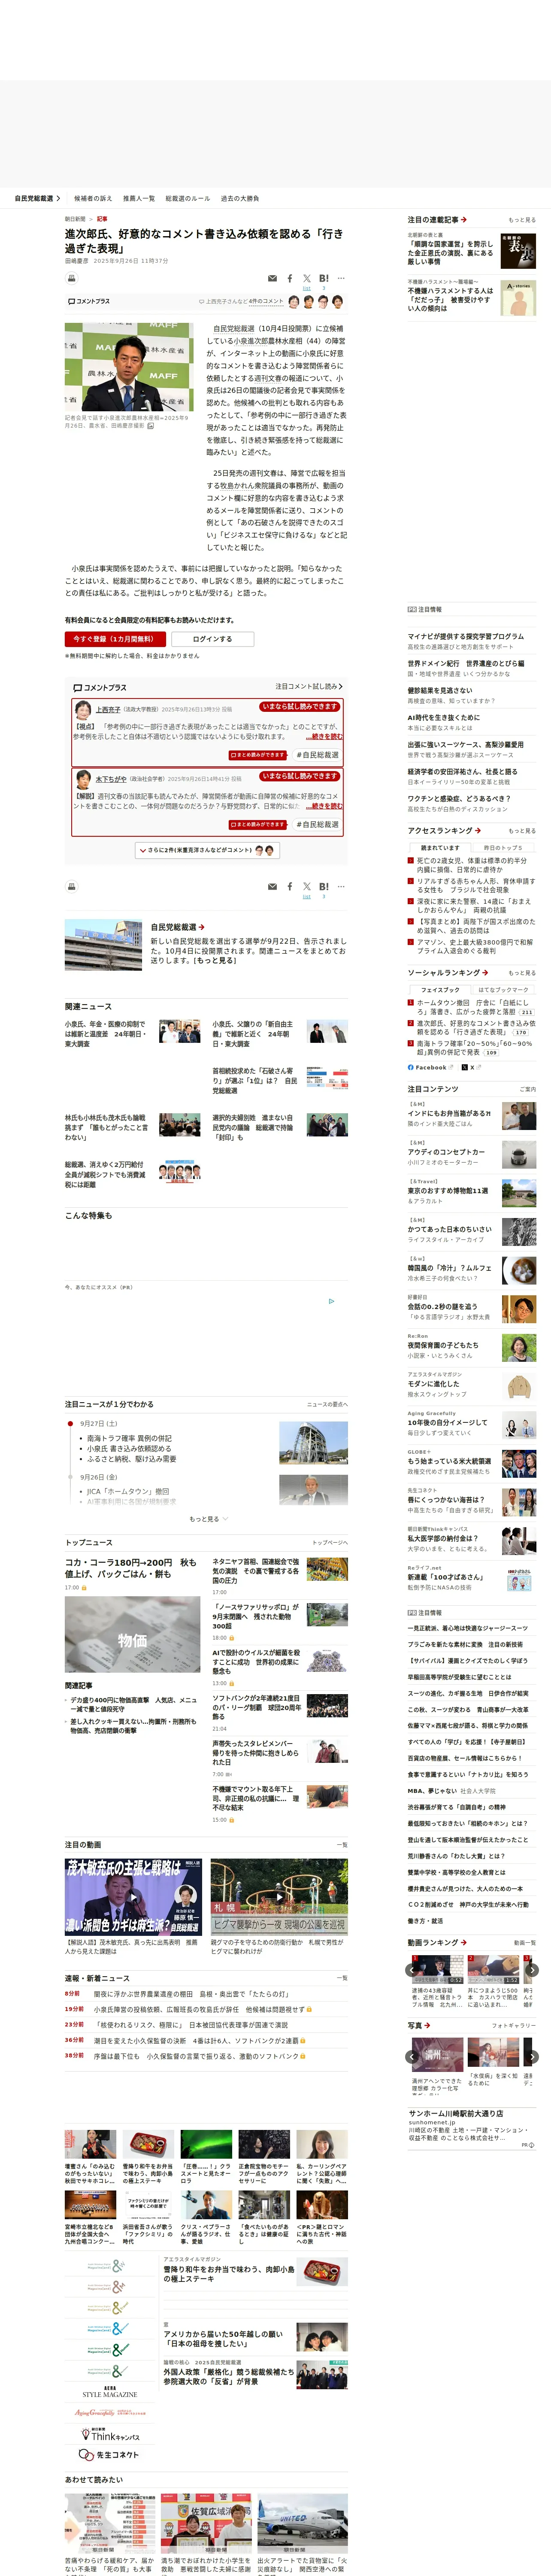This screenshot has height=2576, width=551.
Task: Click the X share icon below the comment section
Action: [307, 886]
